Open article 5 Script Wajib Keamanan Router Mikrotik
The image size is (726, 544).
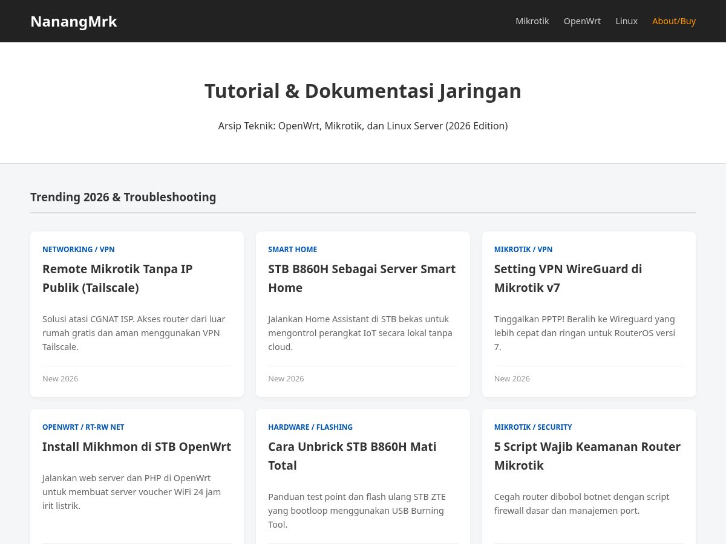(x=587, y=456)
